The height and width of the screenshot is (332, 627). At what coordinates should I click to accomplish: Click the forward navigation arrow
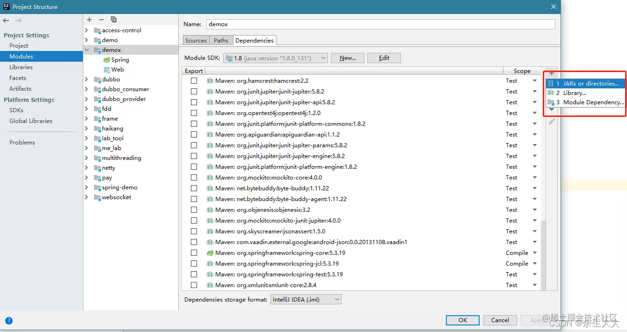pyautogui.click(x=18, y=21)
